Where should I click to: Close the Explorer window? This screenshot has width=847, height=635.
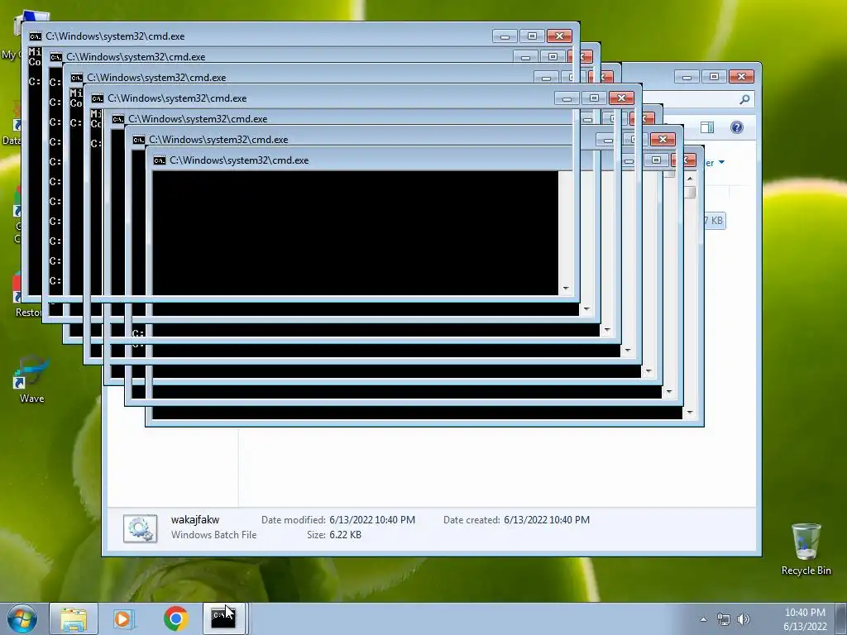click(x=741, y=77)
